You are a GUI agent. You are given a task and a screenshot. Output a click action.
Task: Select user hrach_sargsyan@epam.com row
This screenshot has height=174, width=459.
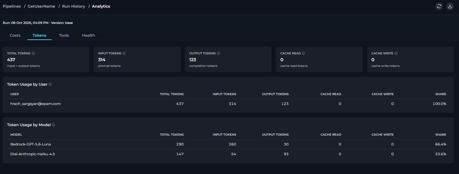tap(228, 104)
